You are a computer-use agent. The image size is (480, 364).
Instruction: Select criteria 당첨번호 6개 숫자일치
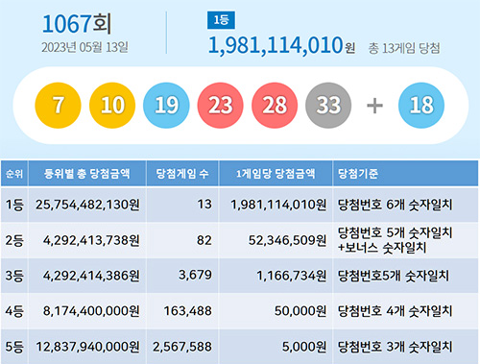(x=396, y=205)
